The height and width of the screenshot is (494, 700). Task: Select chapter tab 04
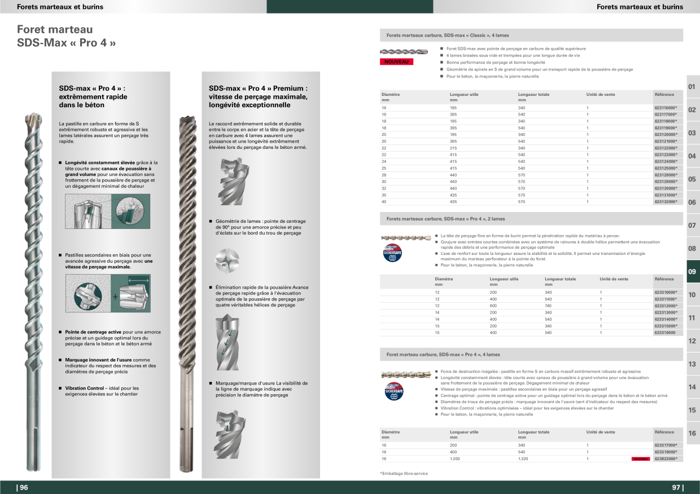(x=693, y=156)
